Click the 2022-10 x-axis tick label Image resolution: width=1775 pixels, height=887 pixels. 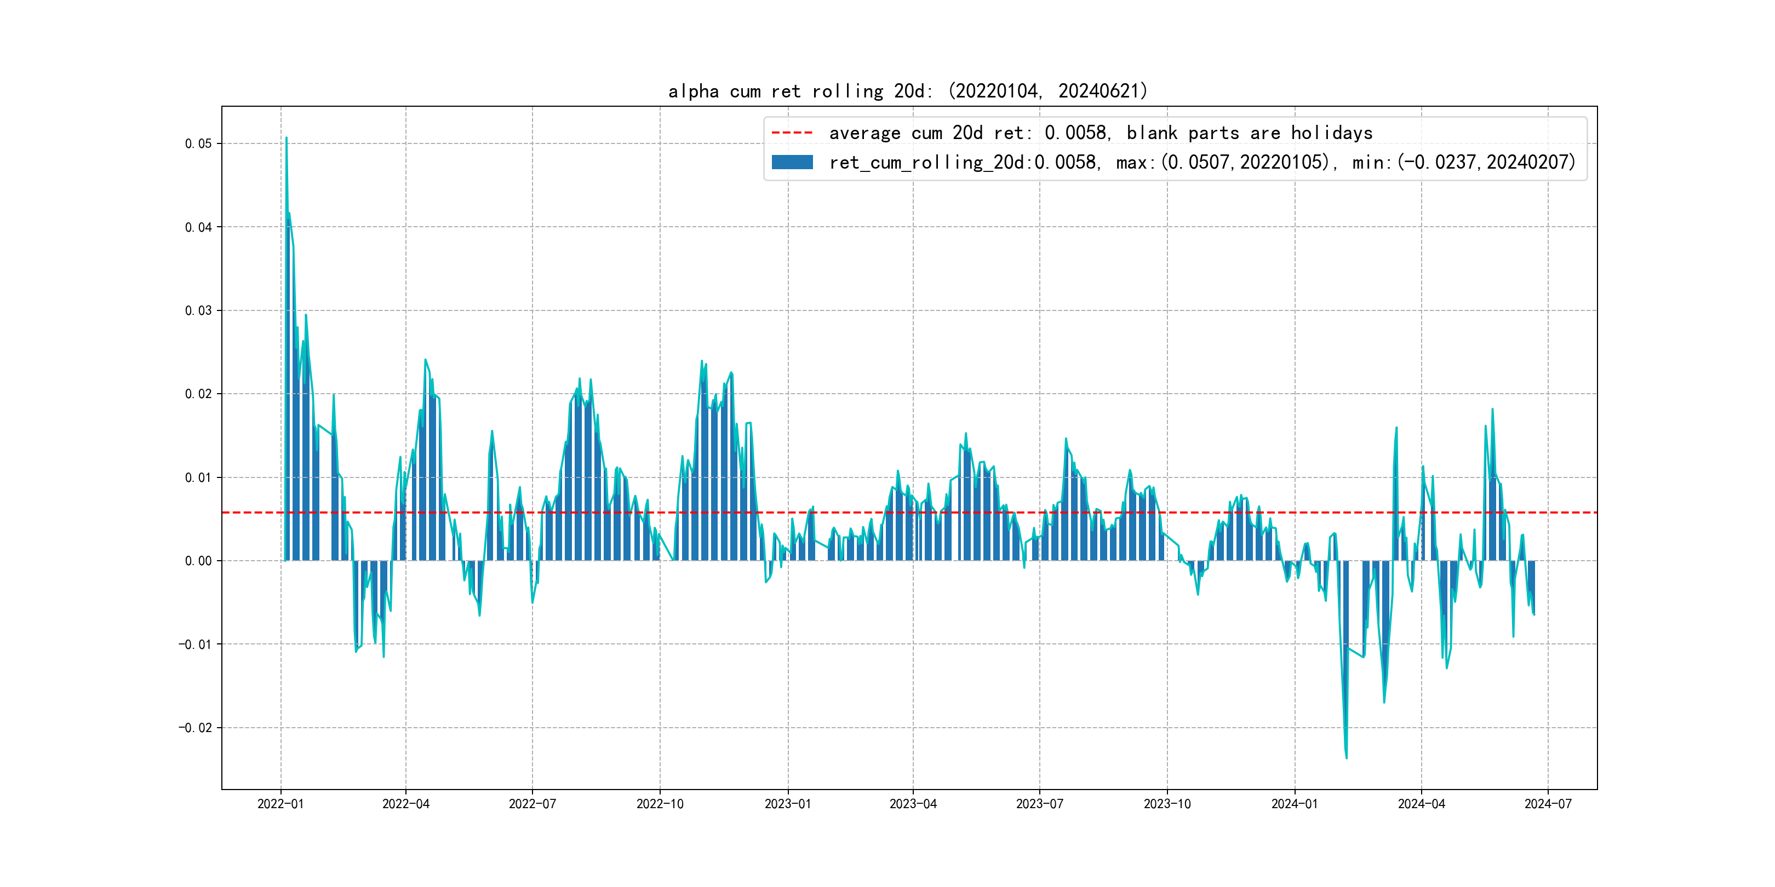(660, 804)
